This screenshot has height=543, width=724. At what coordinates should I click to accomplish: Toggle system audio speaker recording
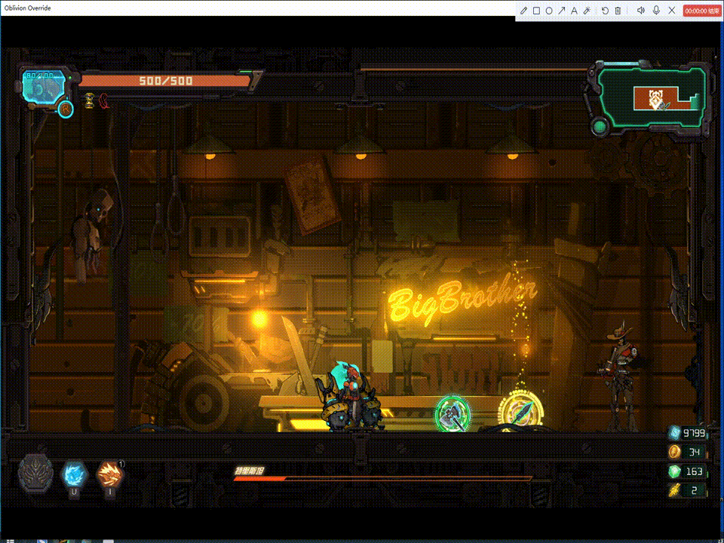tap(640, 11)
